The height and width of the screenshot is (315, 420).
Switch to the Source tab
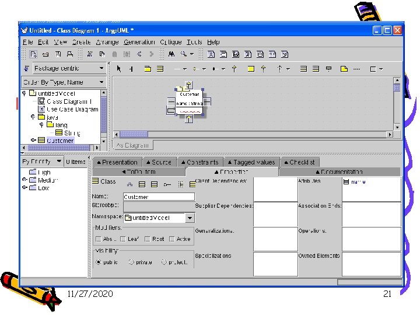click(159, 162)
